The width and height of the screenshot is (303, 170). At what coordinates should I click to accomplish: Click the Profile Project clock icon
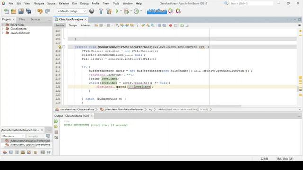(x=136, y=11)
